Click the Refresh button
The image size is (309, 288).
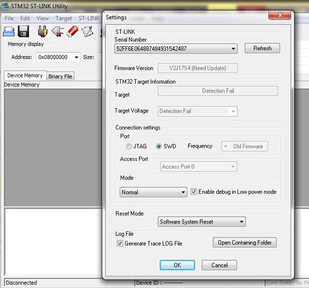tap(262, 48)
